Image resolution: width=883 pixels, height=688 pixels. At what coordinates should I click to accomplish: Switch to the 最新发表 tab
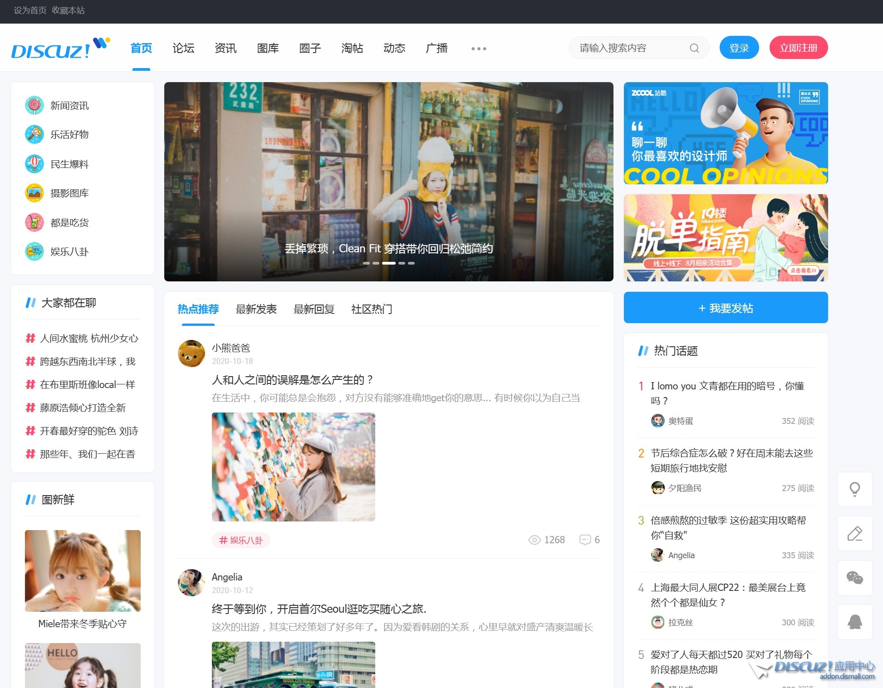[x=256, y=310]
